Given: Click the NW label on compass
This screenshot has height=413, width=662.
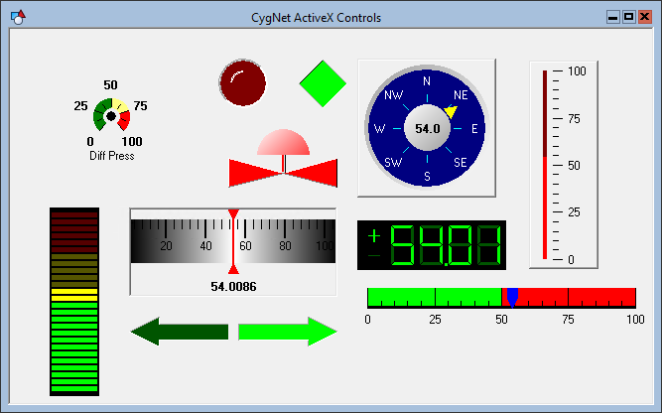Looking at the screenshot, I should click(393, 95).
